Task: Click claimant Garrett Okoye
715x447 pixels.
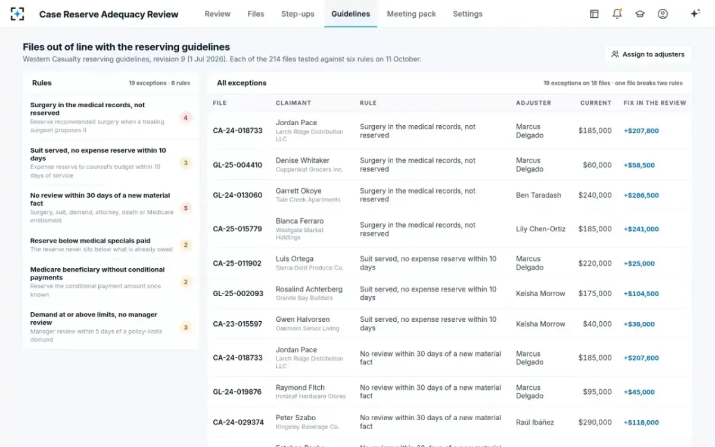Action: pos(299,191)
